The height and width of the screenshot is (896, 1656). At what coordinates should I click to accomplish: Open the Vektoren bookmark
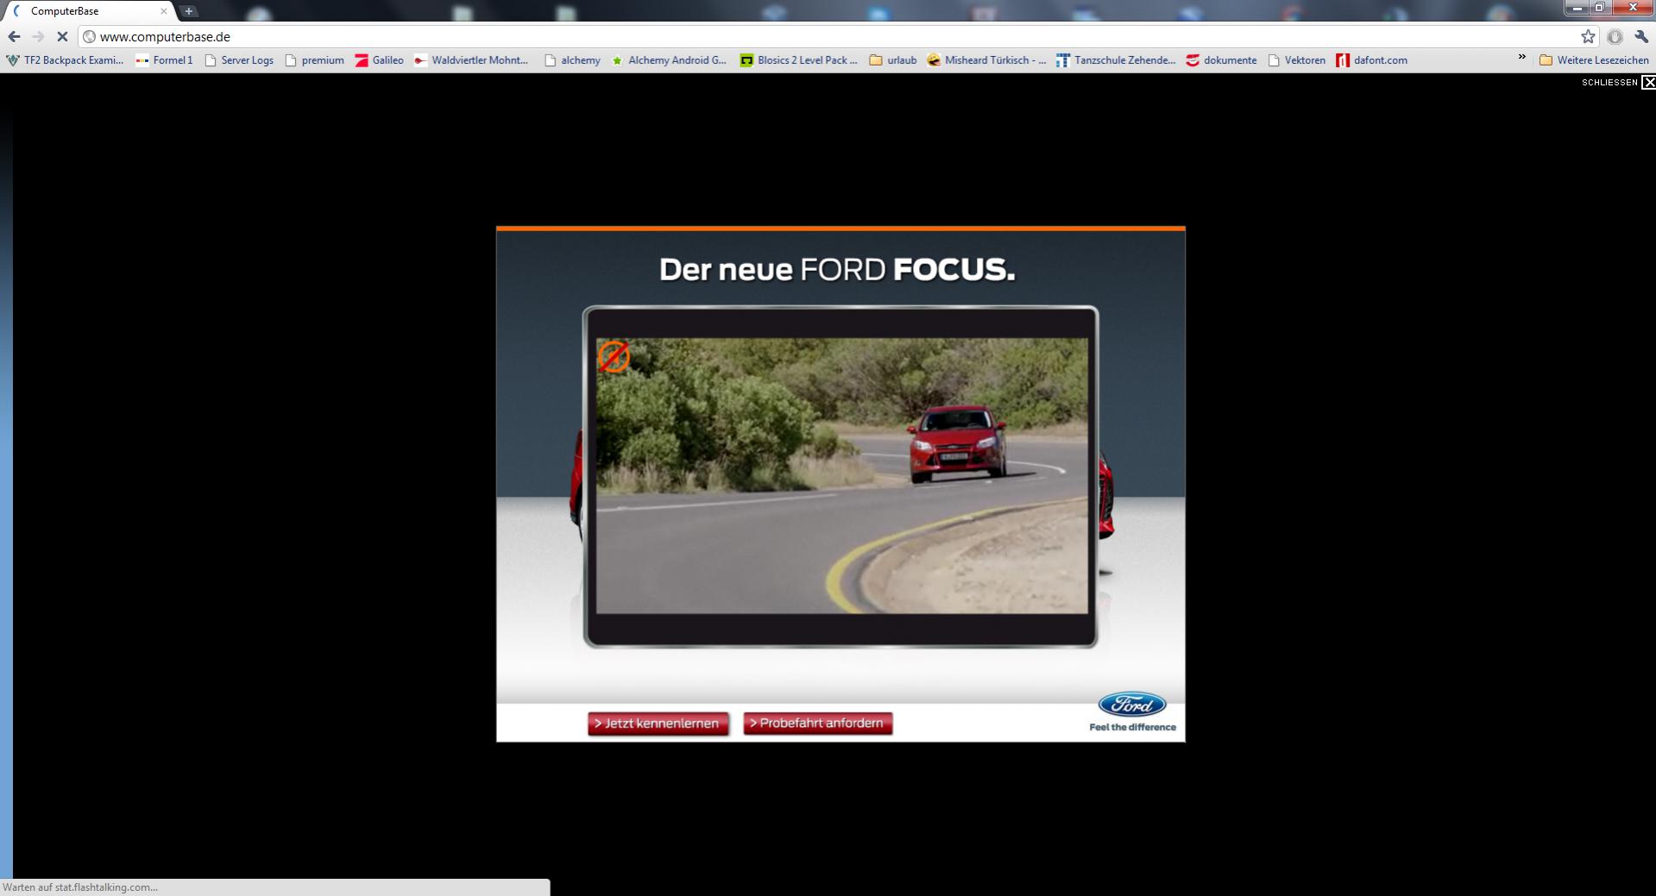click(1296, 60)
